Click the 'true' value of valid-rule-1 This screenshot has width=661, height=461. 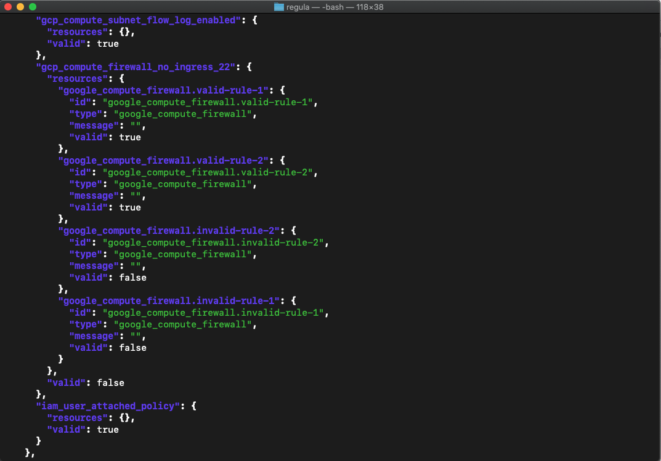130,137
